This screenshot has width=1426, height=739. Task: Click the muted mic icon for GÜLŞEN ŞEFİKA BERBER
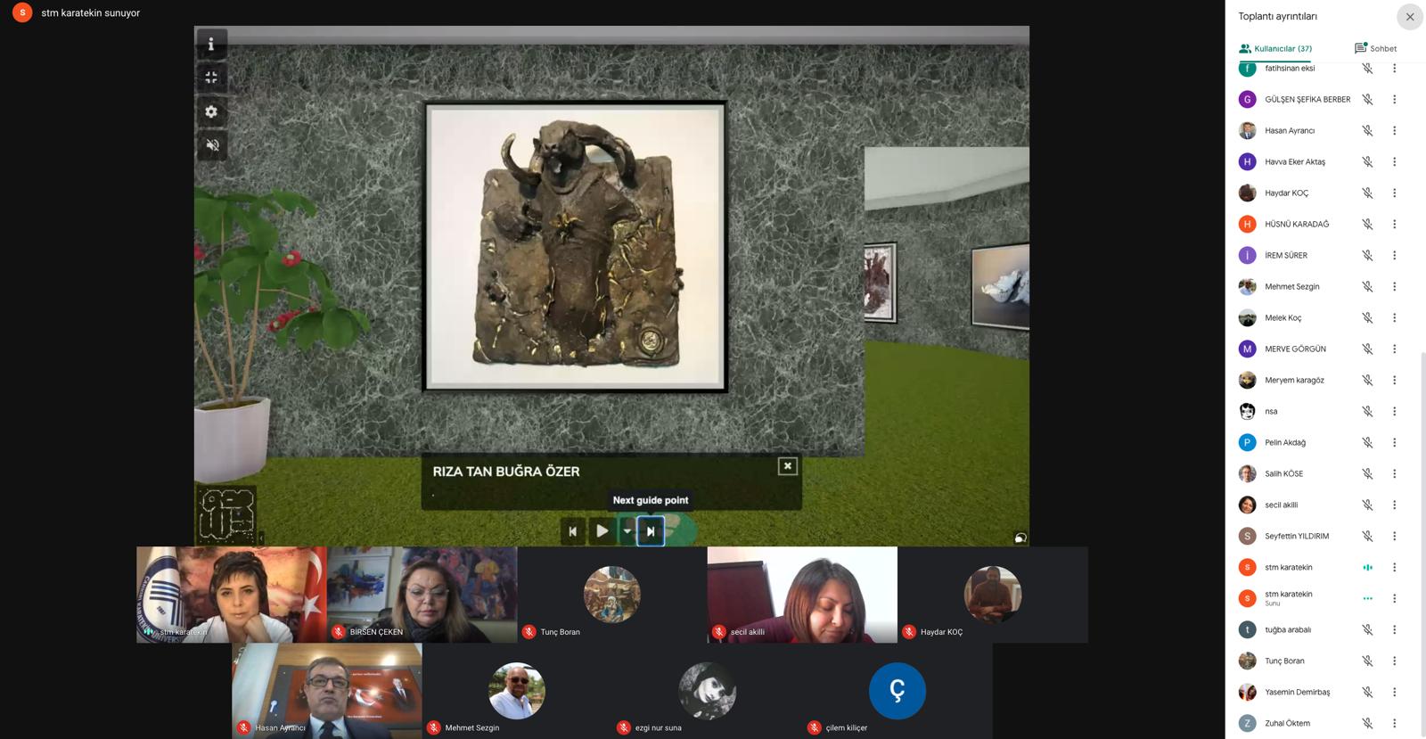click(x=1367, y=100)
